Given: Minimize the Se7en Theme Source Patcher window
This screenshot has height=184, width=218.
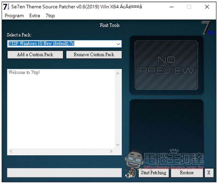Looking at the screenshot, I should [172, 7].
